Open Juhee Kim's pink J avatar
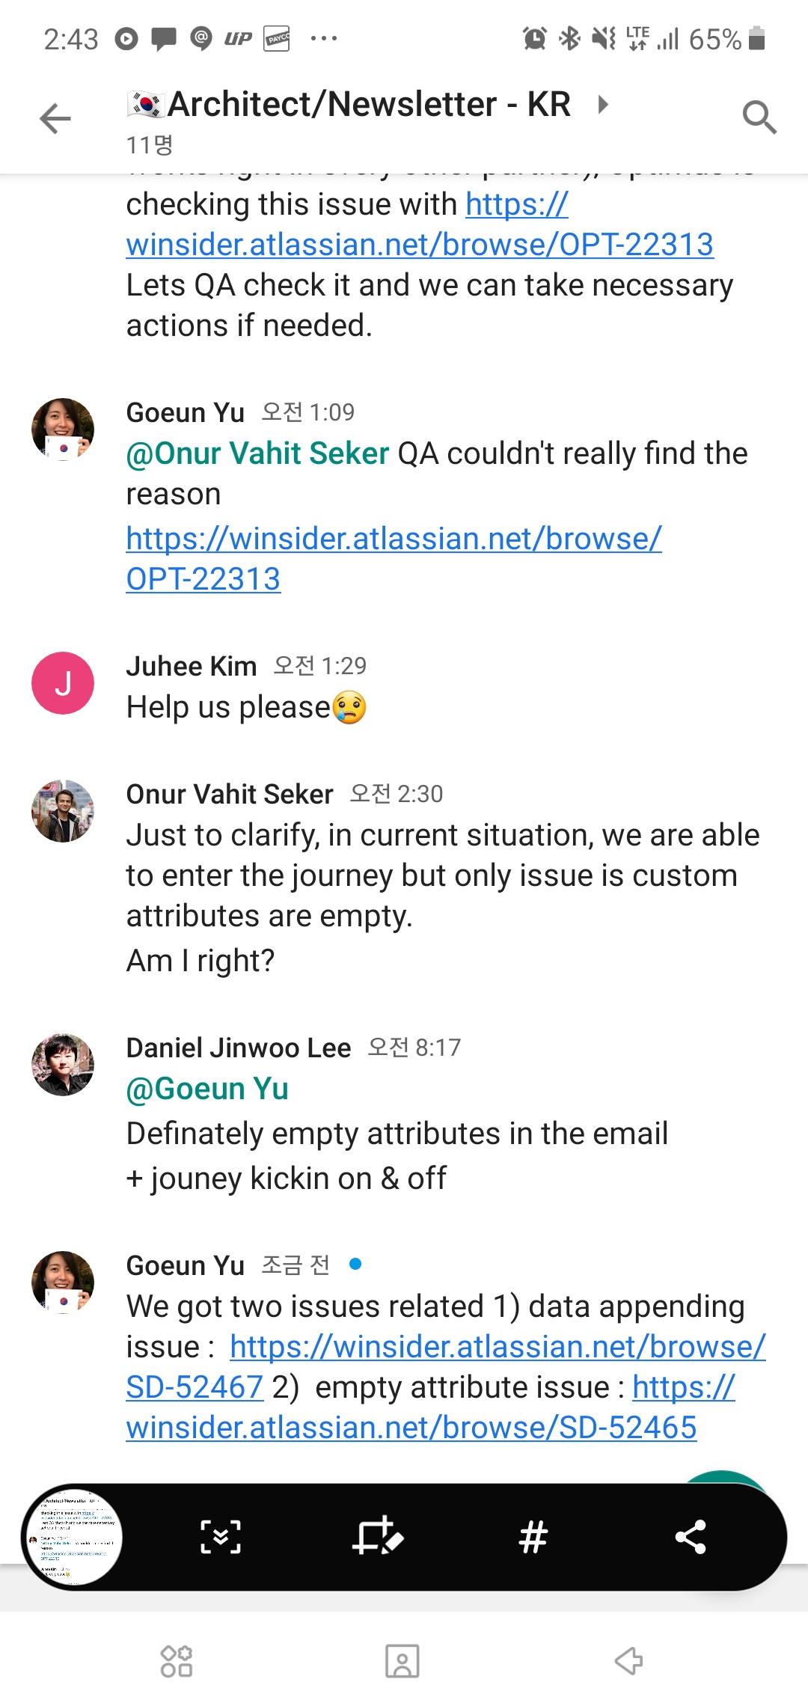The height and width of the screenshot is (1706, 808). pos(63,683)
